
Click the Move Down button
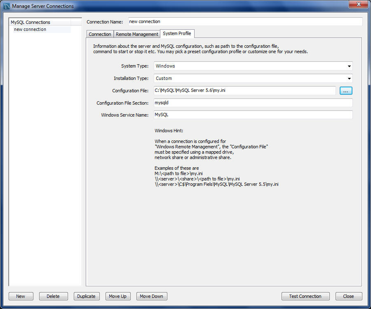click(151, 296)
